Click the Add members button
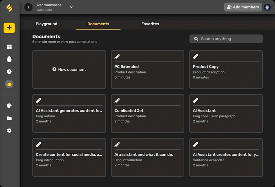This screenshot has height=187, width=275. tap(243, 7)
